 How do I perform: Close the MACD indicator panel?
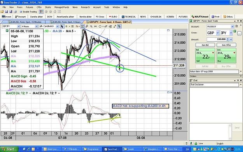pyautogui.click(x=171, y=93)
